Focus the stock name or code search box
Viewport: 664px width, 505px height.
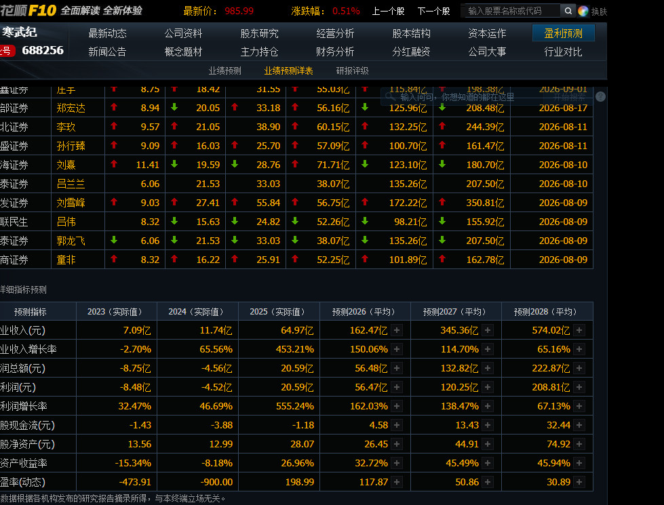click(x=510, y=11)
